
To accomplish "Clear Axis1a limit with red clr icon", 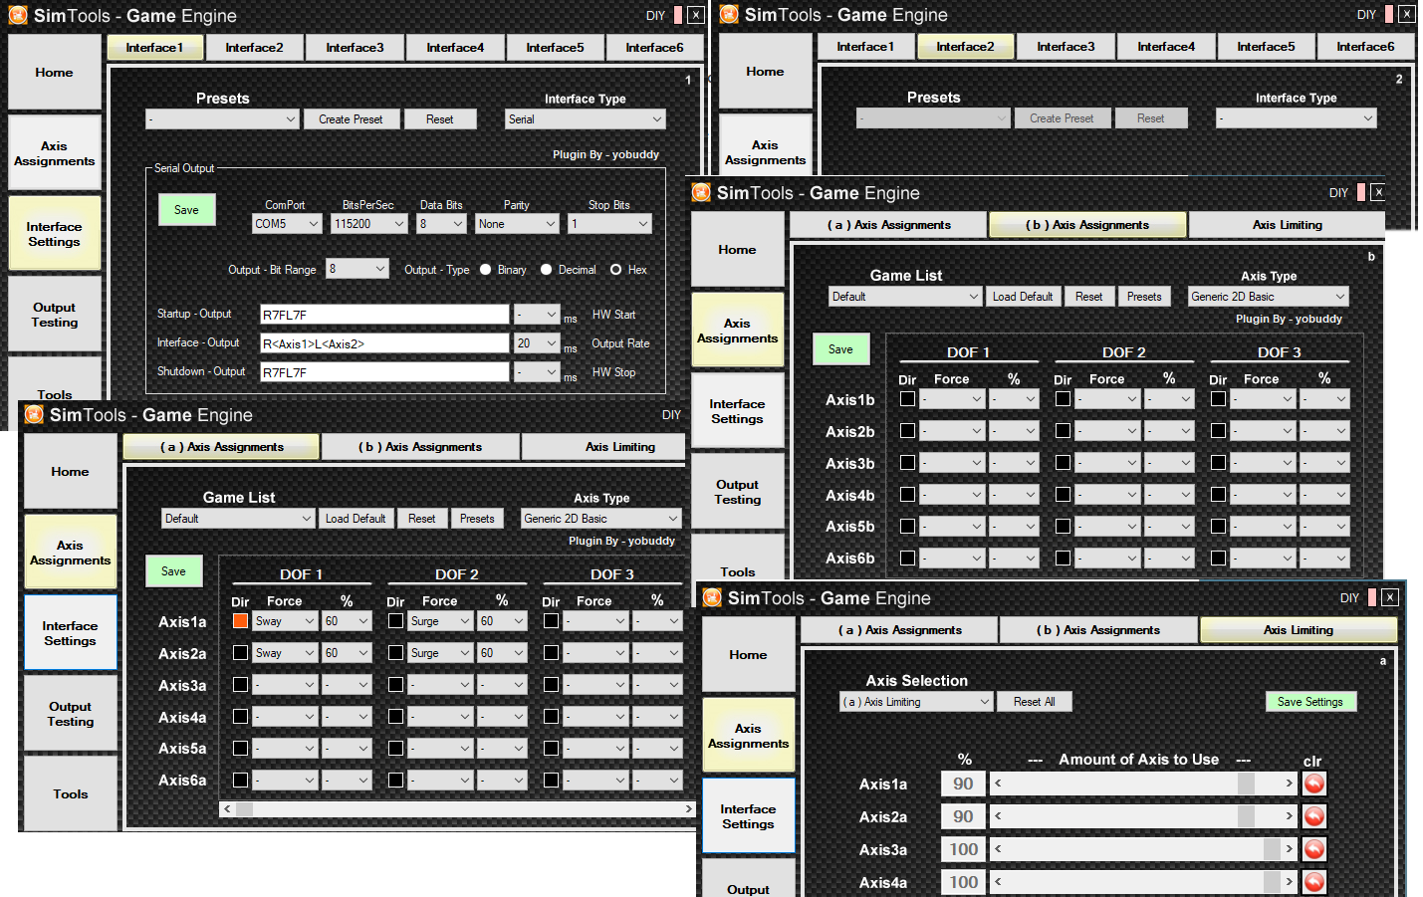I will click(1314, 784).
